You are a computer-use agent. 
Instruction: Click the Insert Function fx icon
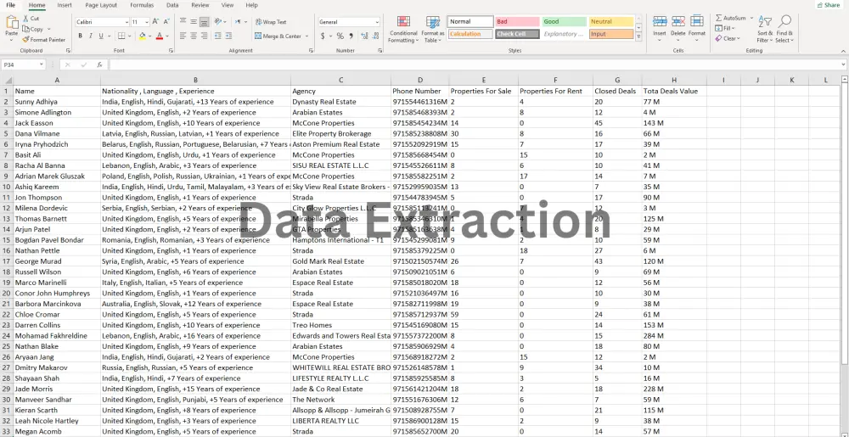pyautogui.click(x=99, y=64)
